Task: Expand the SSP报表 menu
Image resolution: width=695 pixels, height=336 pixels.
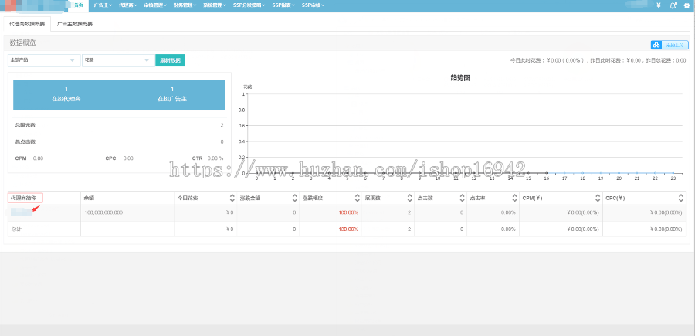Action: point(283,5)
